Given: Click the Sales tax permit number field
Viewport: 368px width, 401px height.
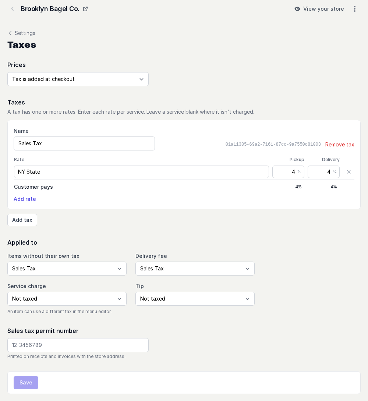Looking at the screenshot, I should 78,345.
